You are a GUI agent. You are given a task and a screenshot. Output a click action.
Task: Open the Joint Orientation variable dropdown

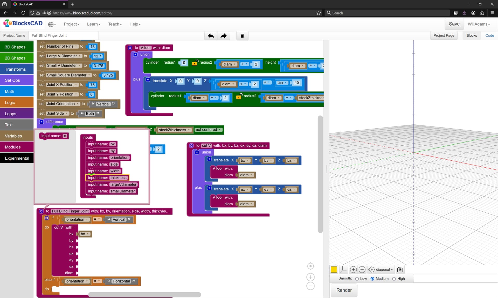pyautogui.click(x=63, y=104)
